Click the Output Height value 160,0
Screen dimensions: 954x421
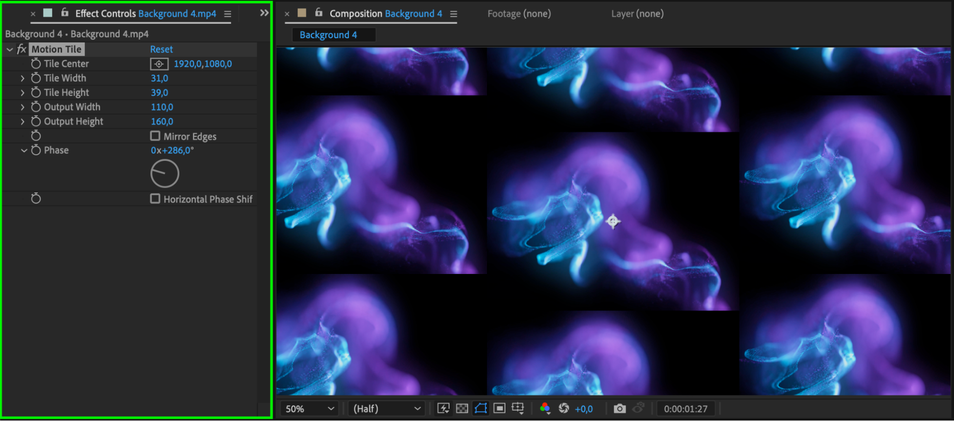coord(162,121)
